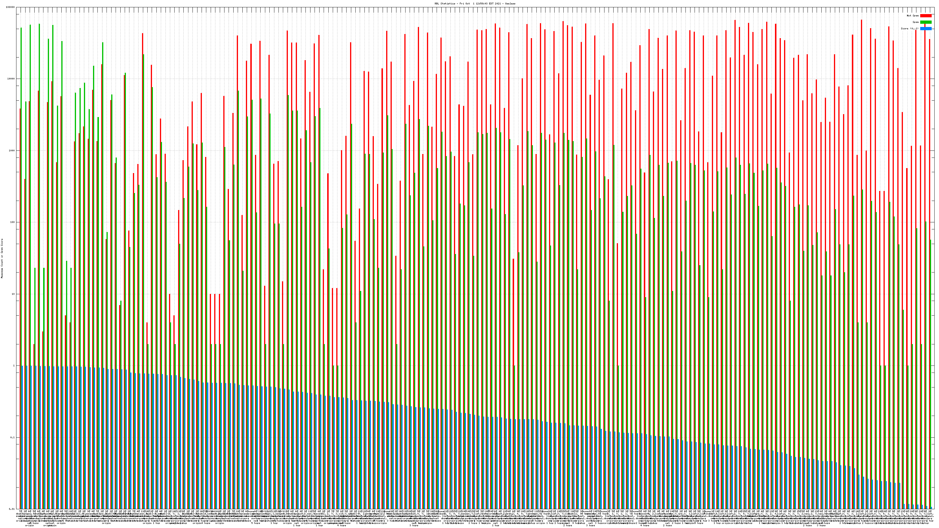
Task: Click the 100 y-axis tick label
Action: pyautogui.click(x=13, y=222)
